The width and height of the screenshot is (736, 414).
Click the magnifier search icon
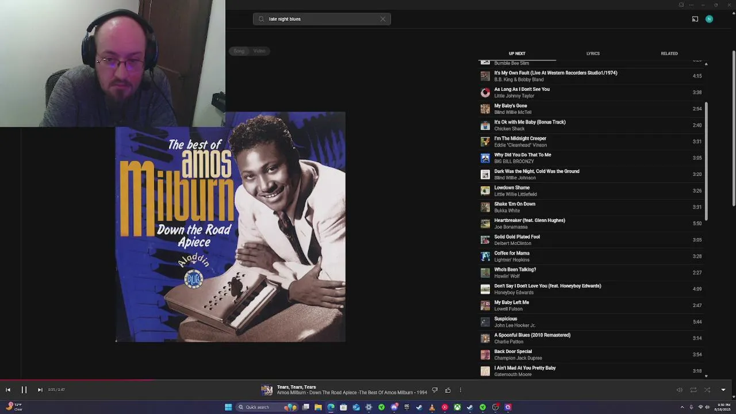coord(261,19)
